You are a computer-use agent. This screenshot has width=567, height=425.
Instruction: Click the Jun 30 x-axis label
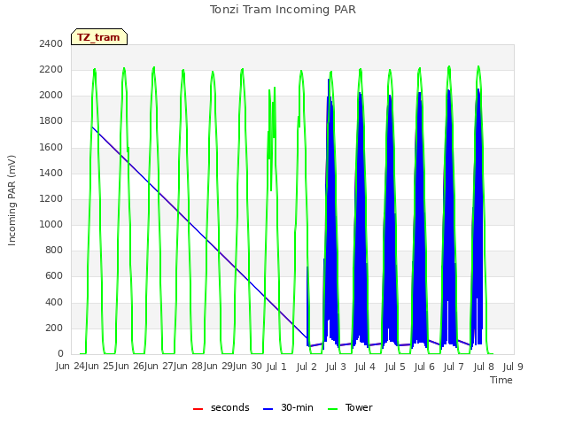tap(248, 367)
